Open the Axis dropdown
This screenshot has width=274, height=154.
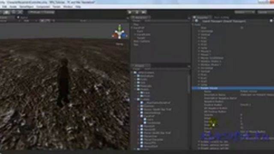point(257,135)
